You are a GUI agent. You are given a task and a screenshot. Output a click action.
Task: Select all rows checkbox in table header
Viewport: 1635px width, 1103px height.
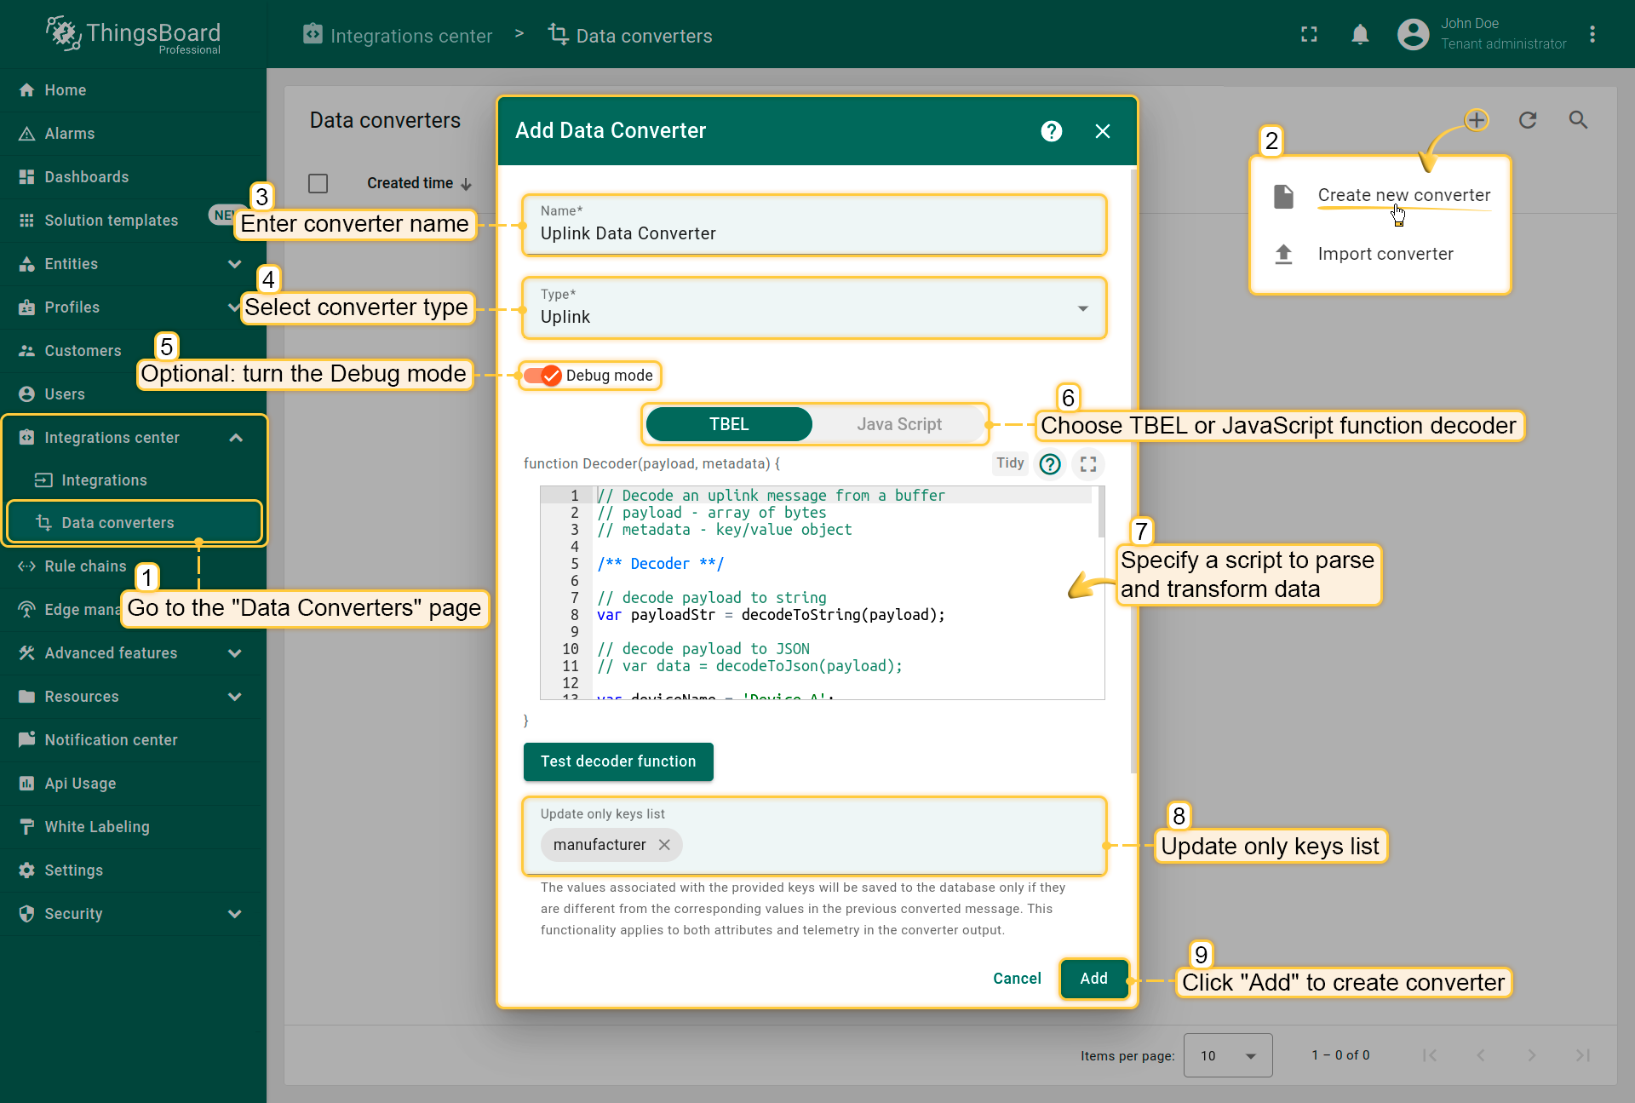tap(318, 183)
